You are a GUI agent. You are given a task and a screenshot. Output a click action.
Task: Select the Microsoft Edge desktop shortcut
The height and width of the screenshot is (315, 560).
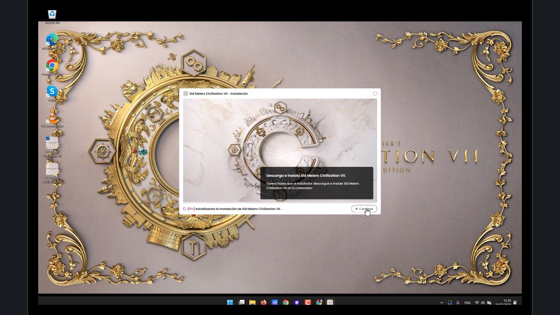(52, 41)
